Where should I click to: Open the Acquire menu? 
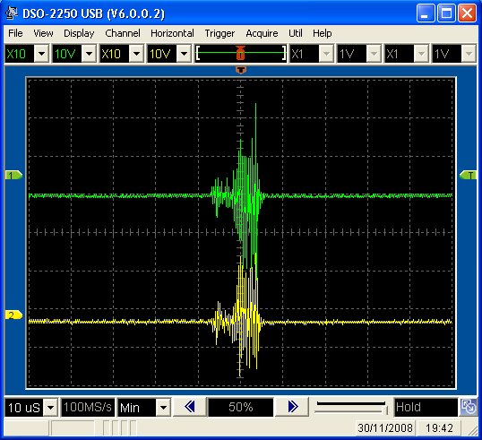pos(262,33)
